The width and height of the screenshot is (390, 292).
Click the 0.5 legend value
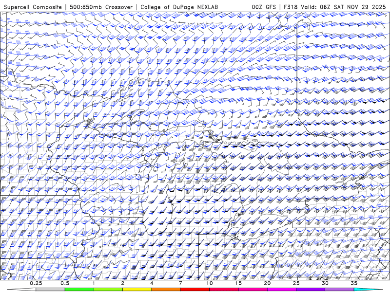[65, 283]
